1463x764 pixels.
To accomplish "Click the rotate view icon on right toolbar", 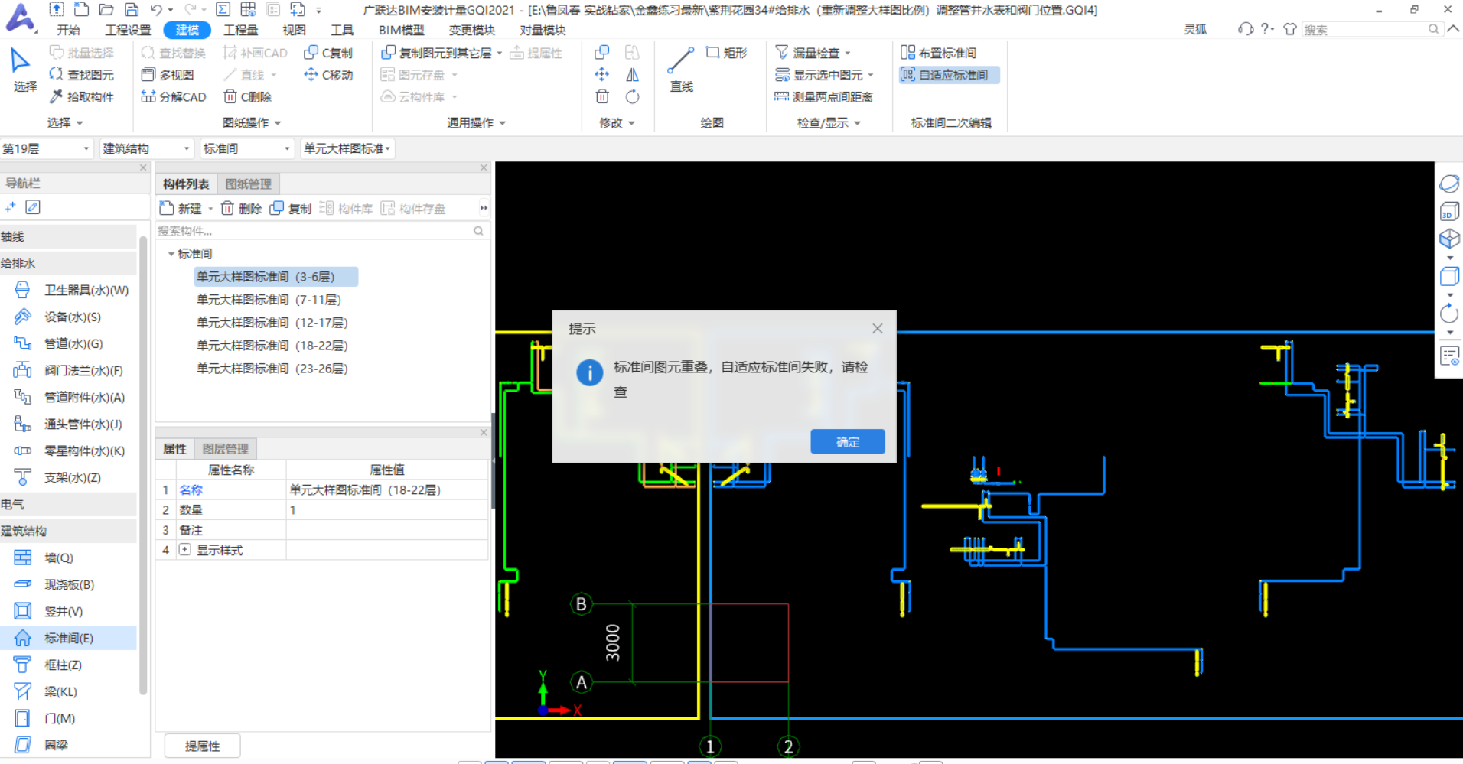I will point(1449,314).
